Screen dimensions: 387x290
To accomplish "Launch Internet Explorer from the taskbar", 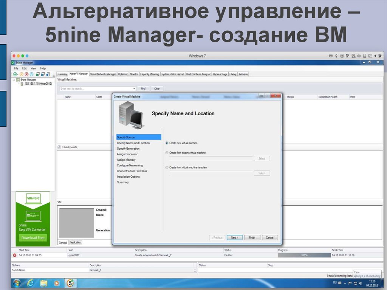I will [x=30, y=283].
